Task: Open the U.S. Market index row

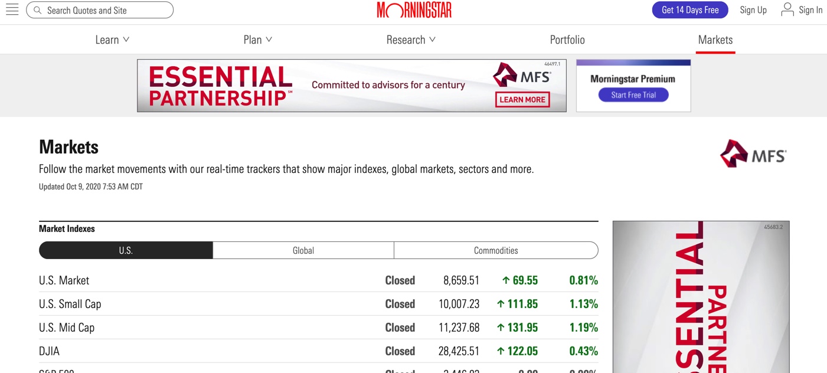Action: 319,280
